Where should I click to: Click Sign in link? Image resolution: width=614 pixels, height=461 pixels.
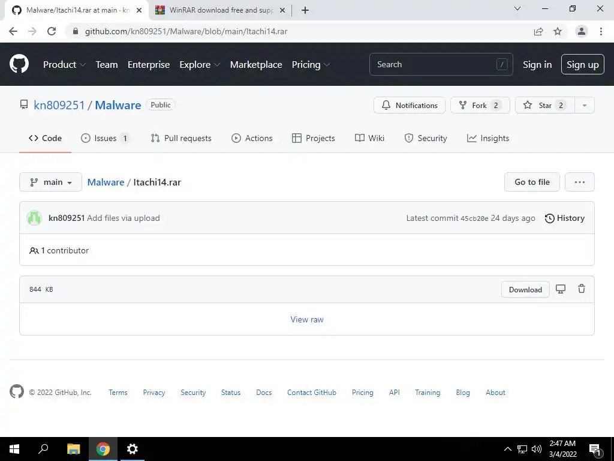tap(537, 65)
